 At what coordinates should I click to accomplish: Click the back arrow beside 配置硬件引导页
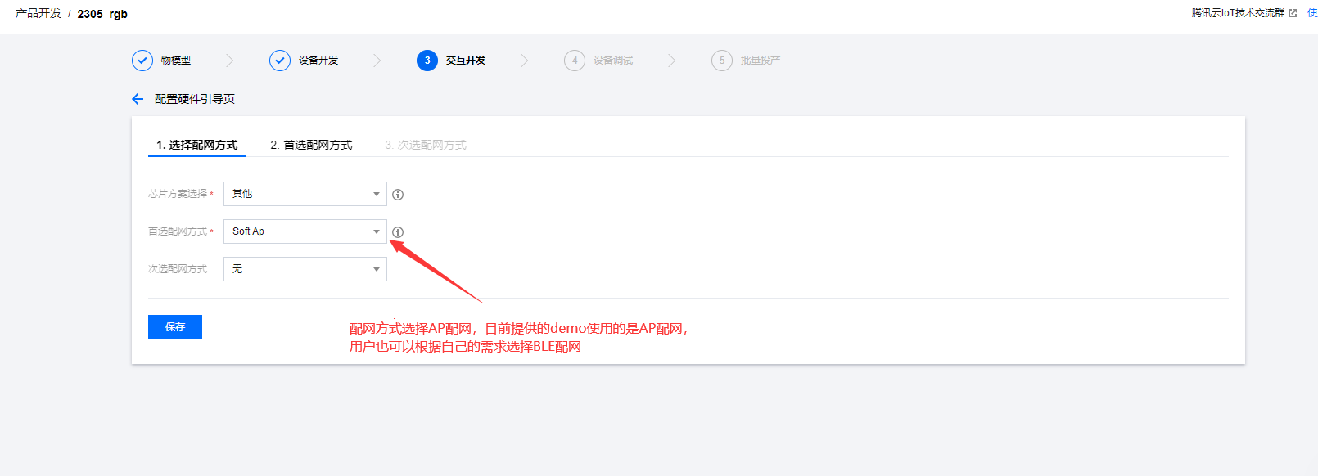(x=138, y=99)
